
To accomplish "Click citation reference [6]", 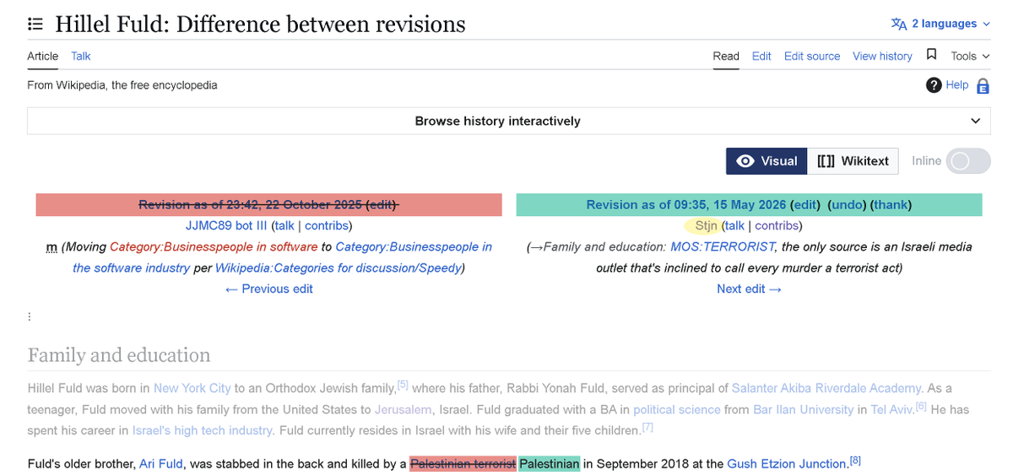I will pyautogui.click(x=921, y=407).
